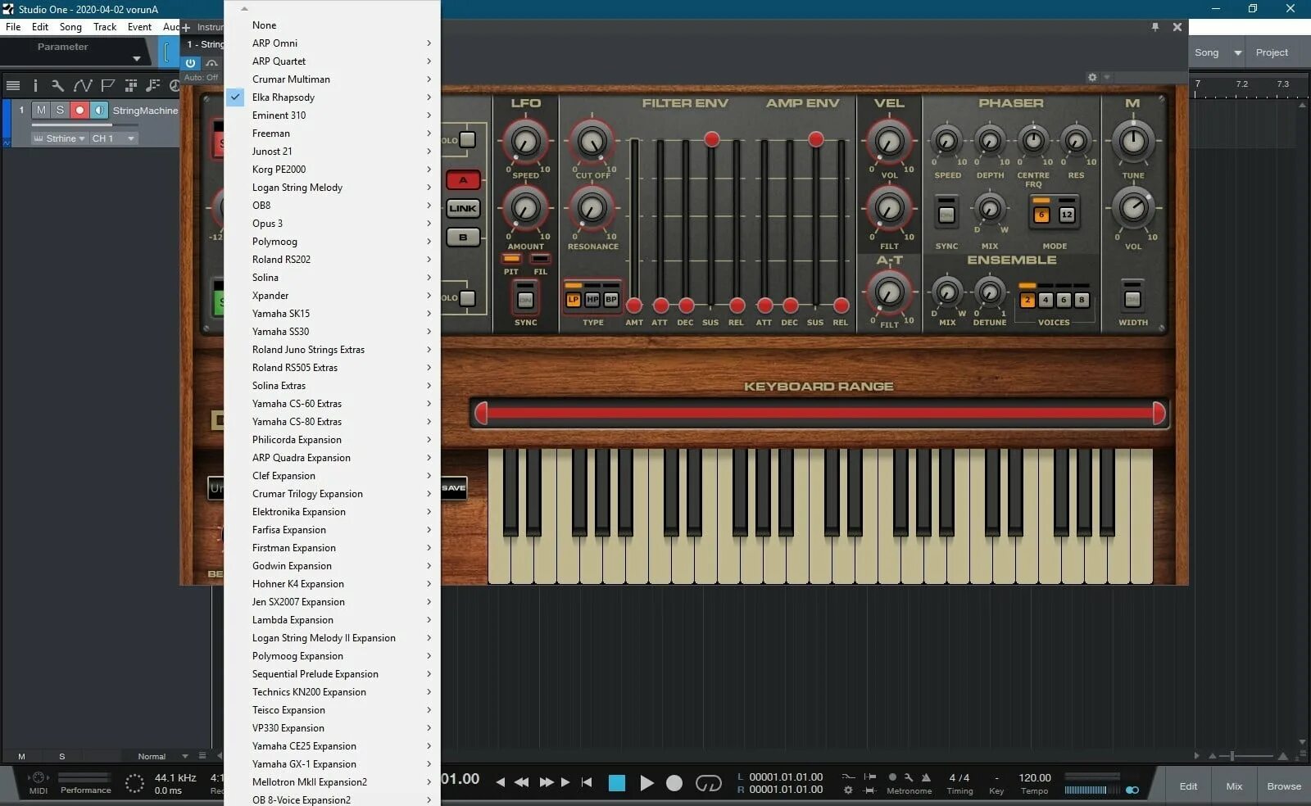Open the Browse panel button

pyautogui.click(x=1284, y=786)
